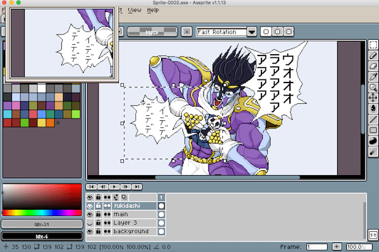Select the Eraser tool
This screenshot has height=252, width=379.
click(373, 66)
